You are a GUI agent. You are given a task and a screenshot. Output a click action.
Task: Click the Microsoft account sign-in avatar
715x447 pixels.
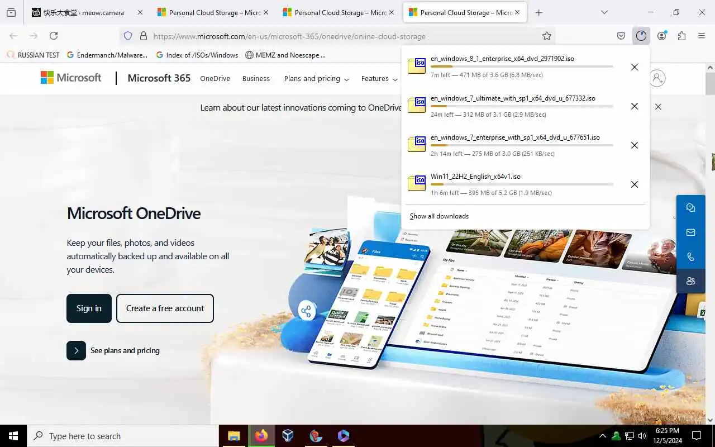point(657,78)
